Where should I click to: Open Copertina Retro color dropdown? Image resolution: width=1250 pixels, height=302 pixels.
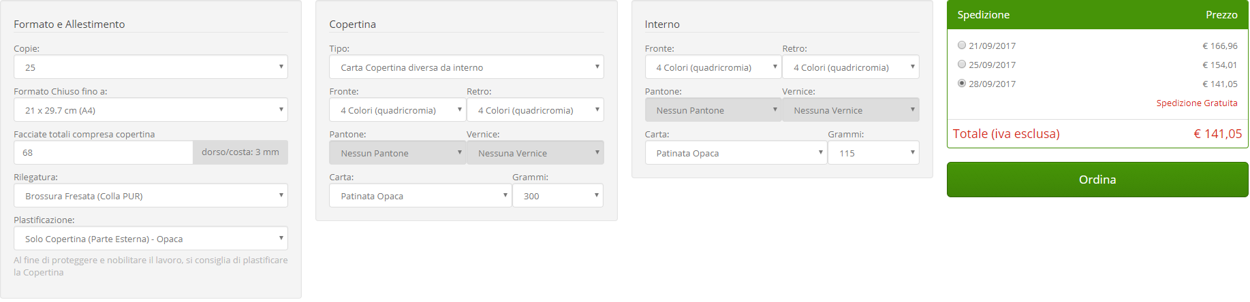(535, 110)
